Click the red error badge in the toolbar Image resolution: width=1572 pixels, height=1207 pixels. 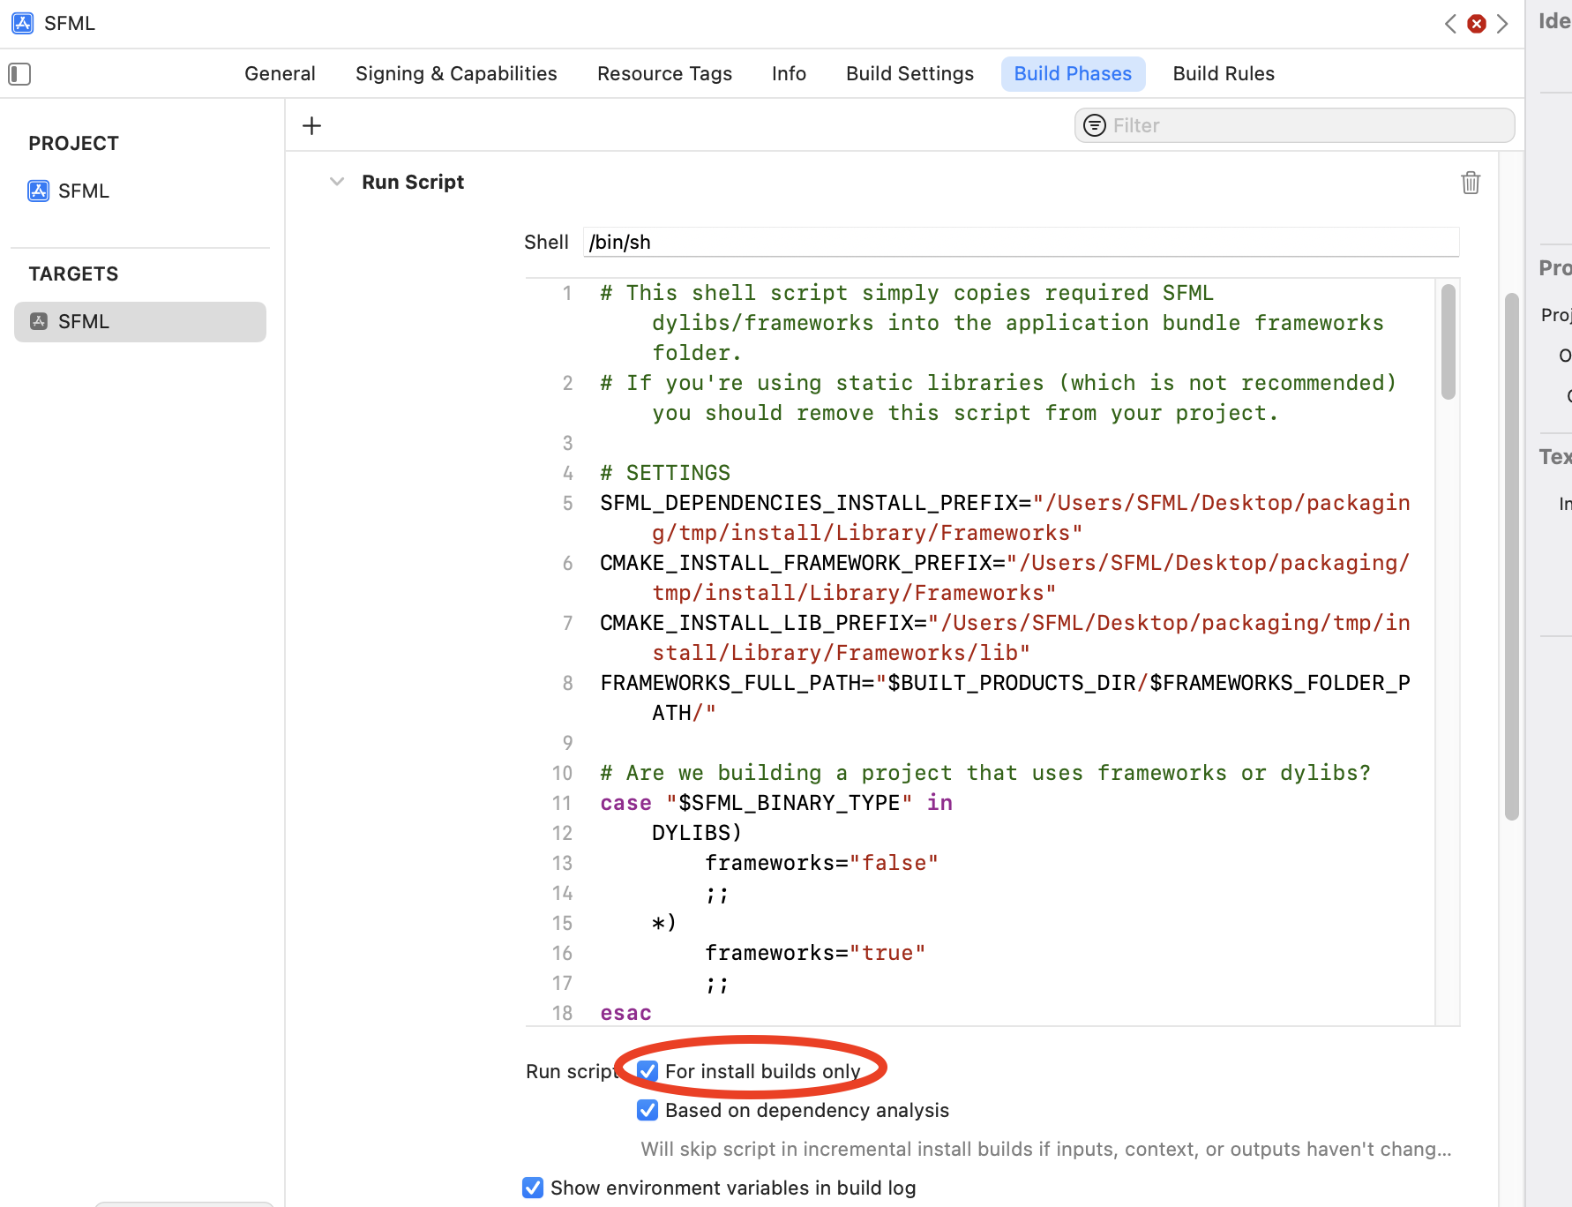(1477, 24)
